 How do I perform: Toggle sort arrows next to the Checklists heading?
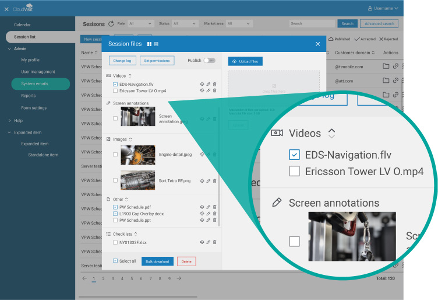pos(136,234)
